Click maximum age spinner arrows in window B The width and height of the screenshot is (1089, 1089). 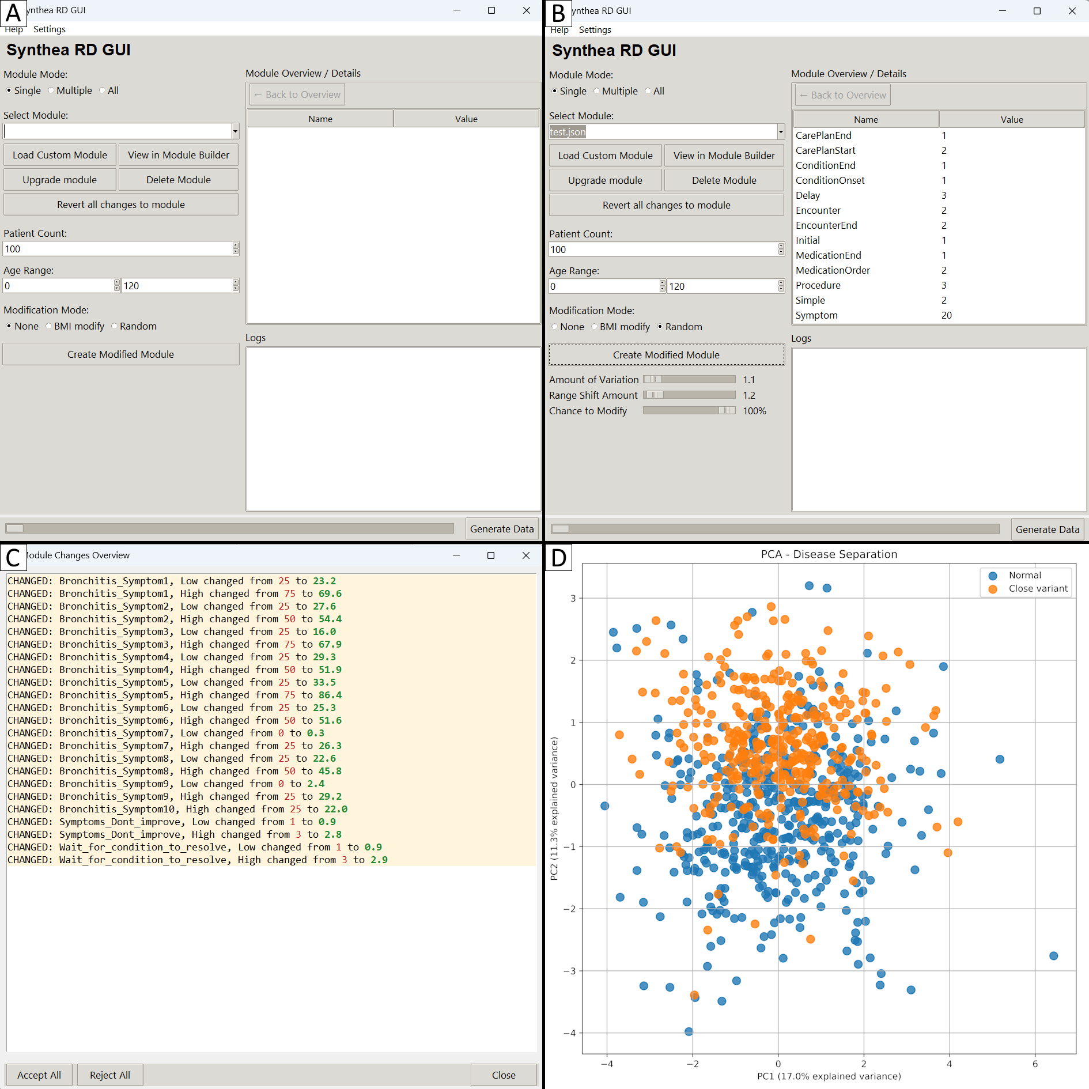point(781,286)
